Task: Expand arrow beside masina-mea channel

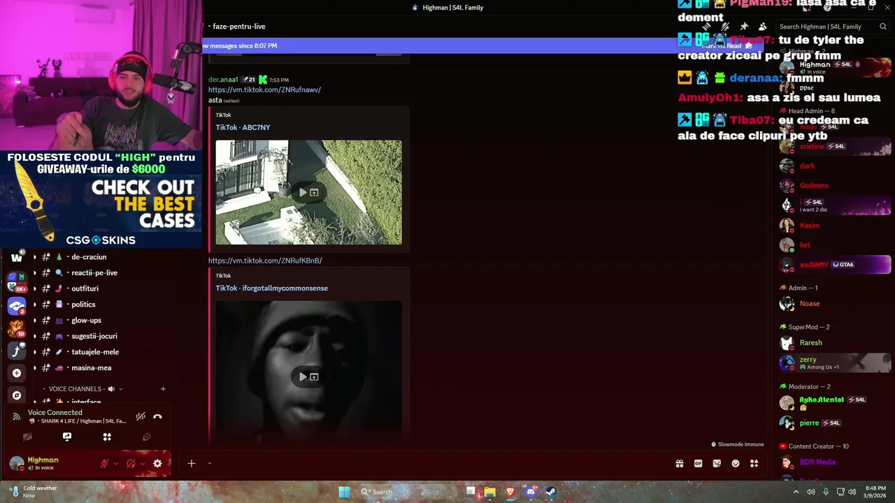Action: click(x=34, y=368)
